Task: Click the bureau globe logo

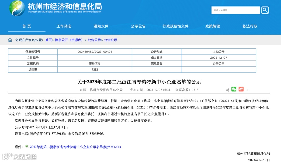Action: [17, 8]
